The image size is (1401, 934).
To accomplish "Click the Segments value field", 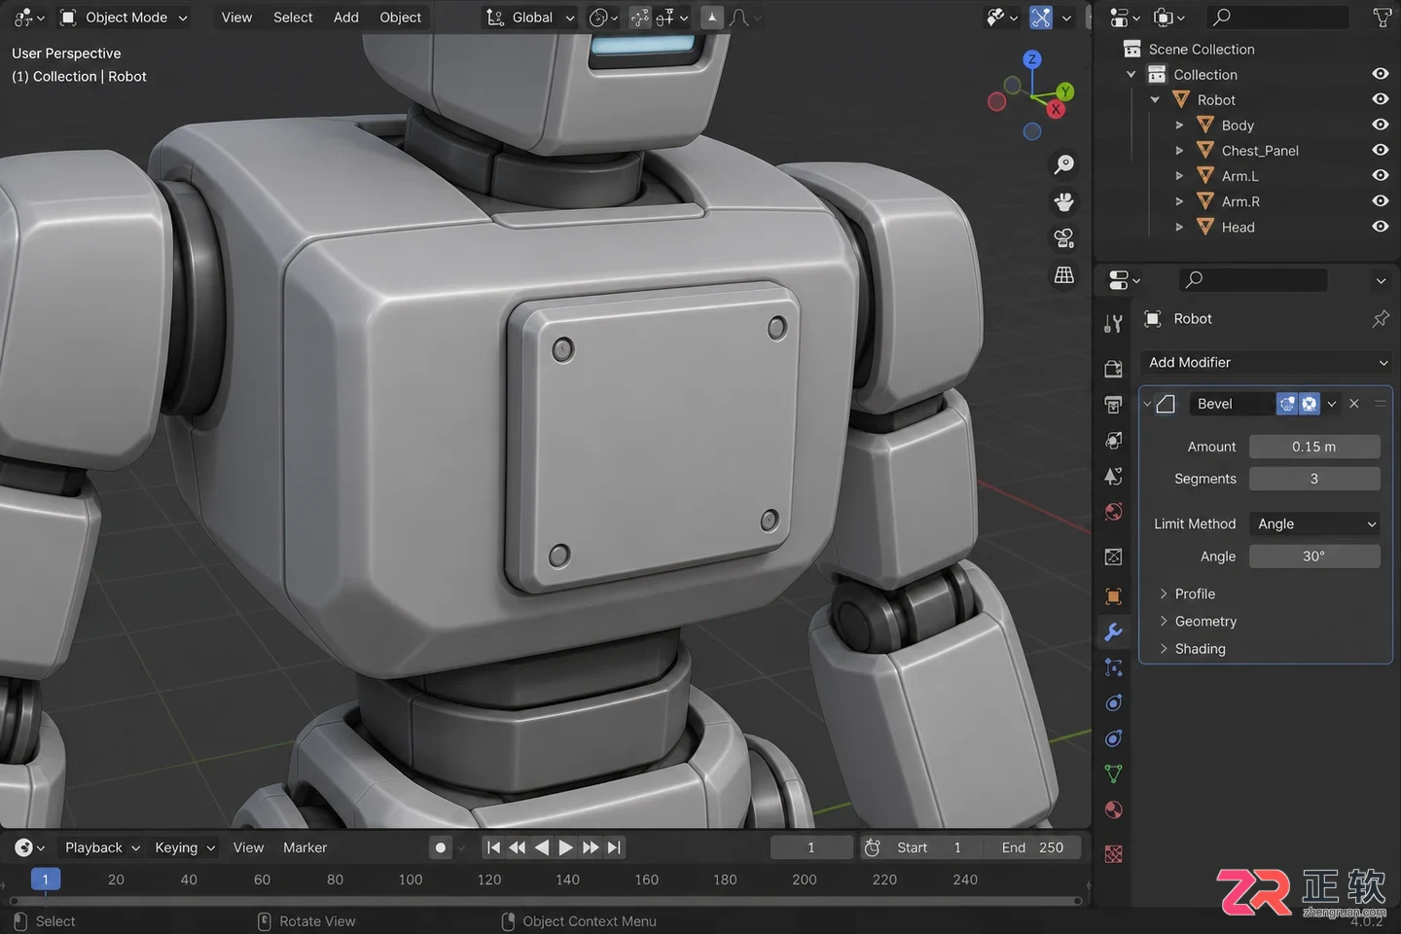I will pyautogui.click(x=1314, y=479).
